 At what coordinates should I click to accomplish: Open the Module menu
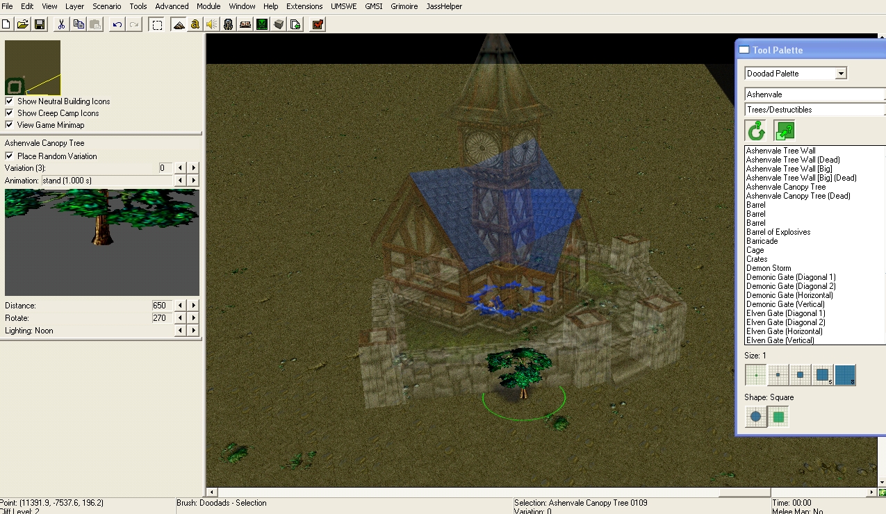(x=208, y=6)
